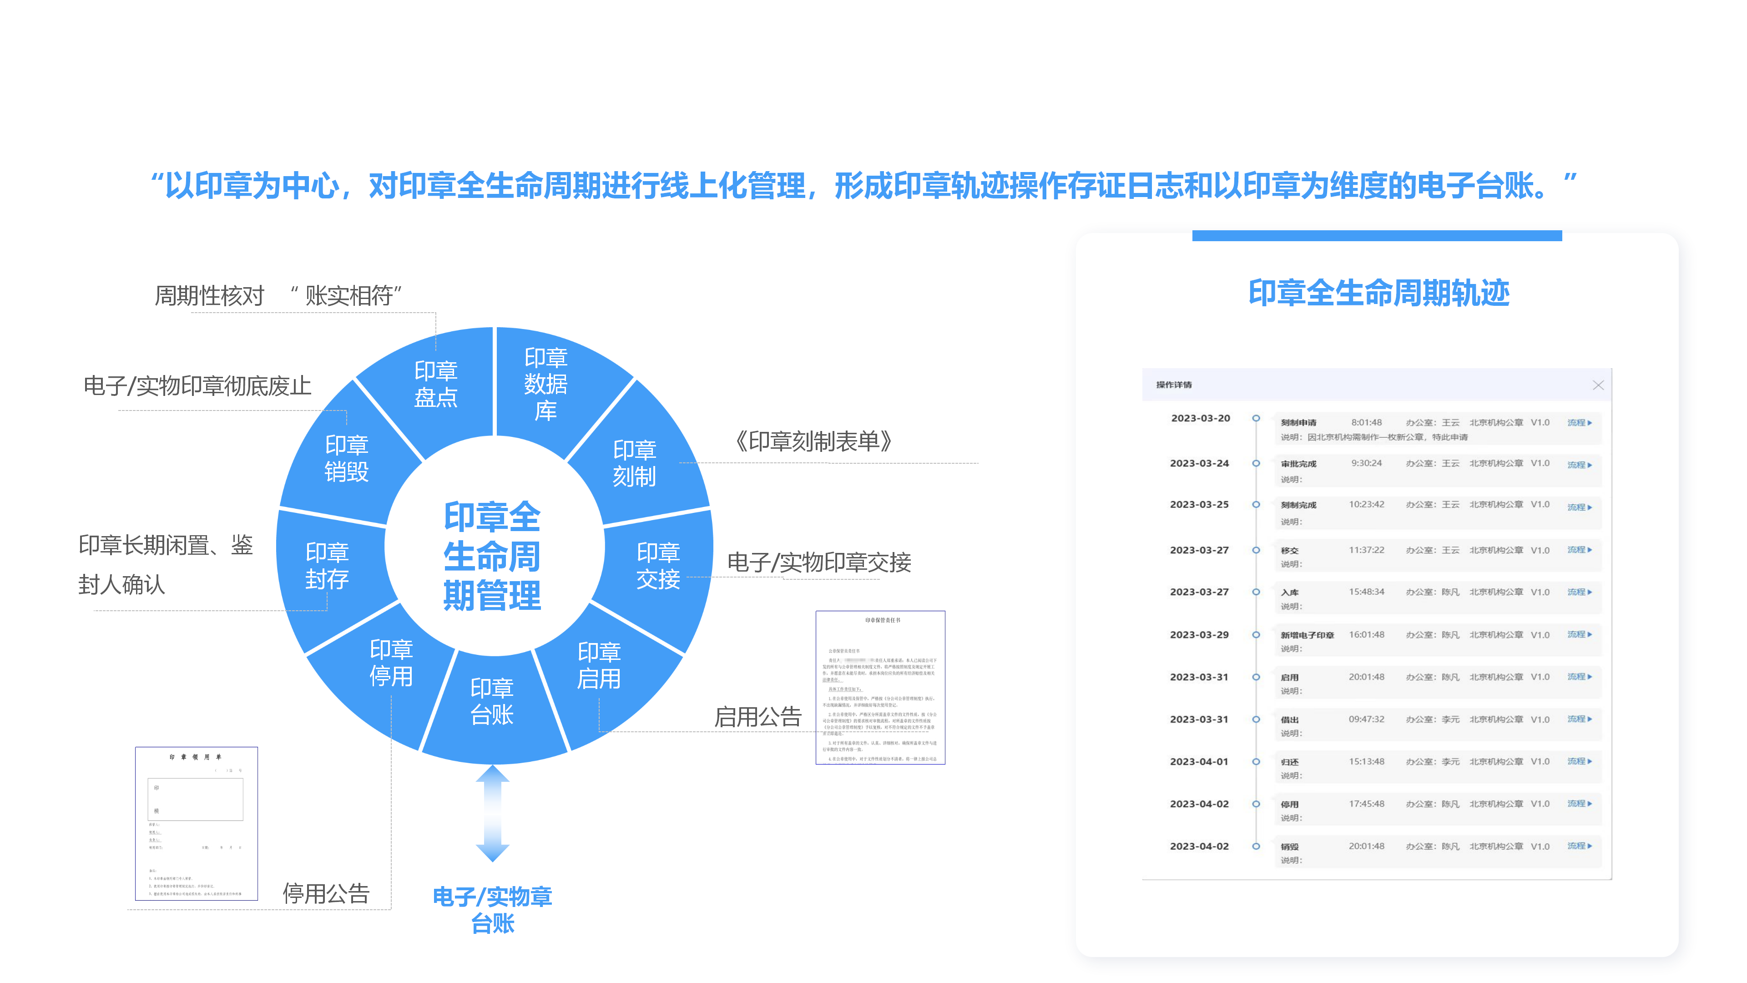Click timeline dot beside 2023-03-29 新增电子印章
The image size is (1747, 983).
[x=1256, y=635]
